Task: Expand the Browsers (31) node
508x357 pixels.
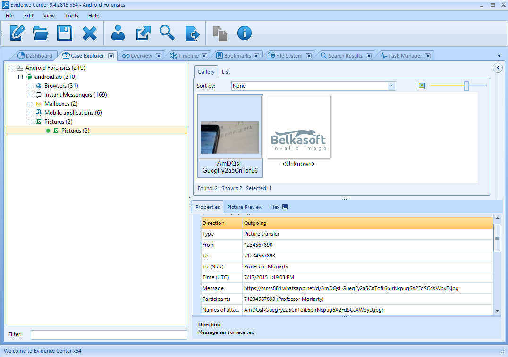Action: click(30, 86)
